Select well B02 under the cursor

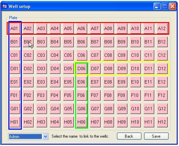(28, 42)
